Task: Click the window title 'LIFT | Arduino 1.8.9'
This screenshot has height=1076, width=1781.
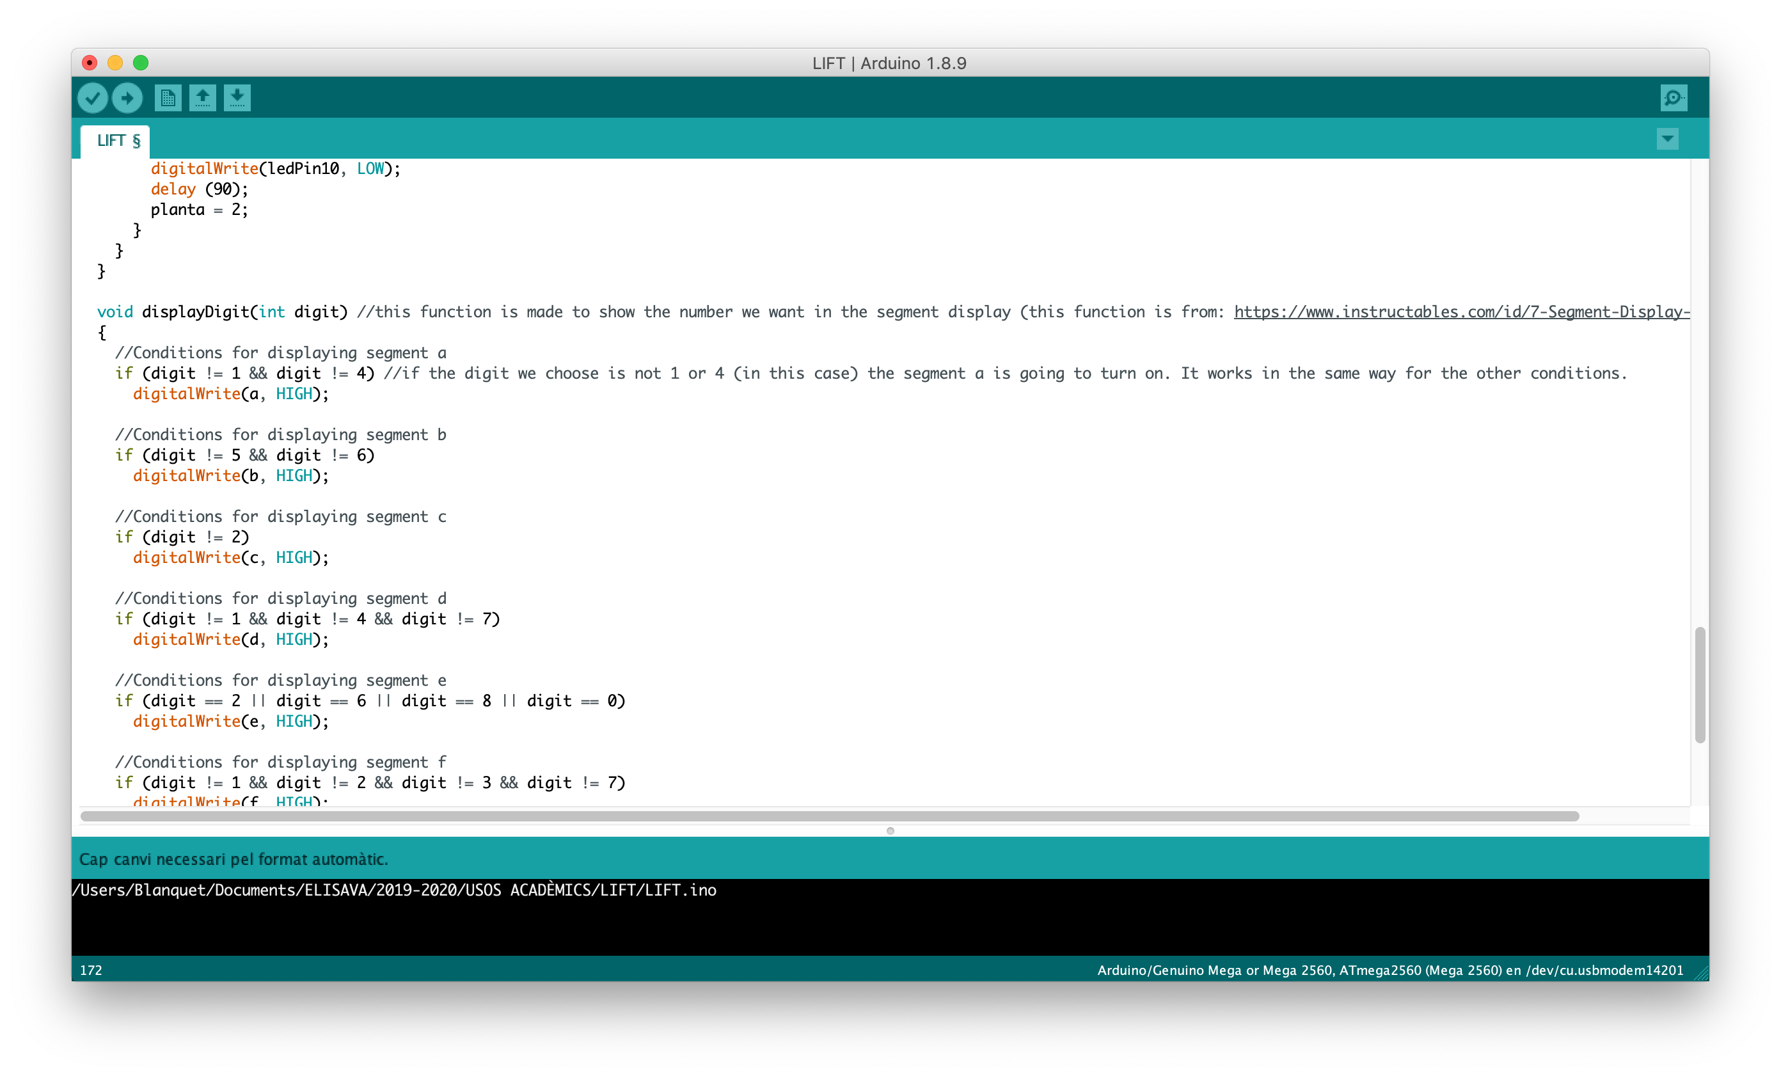Action: [x=889, y=63]
